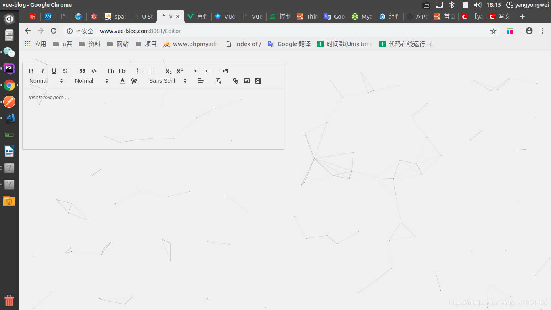
Task: Click the address bar URL
Action: (x=140, y=31)
